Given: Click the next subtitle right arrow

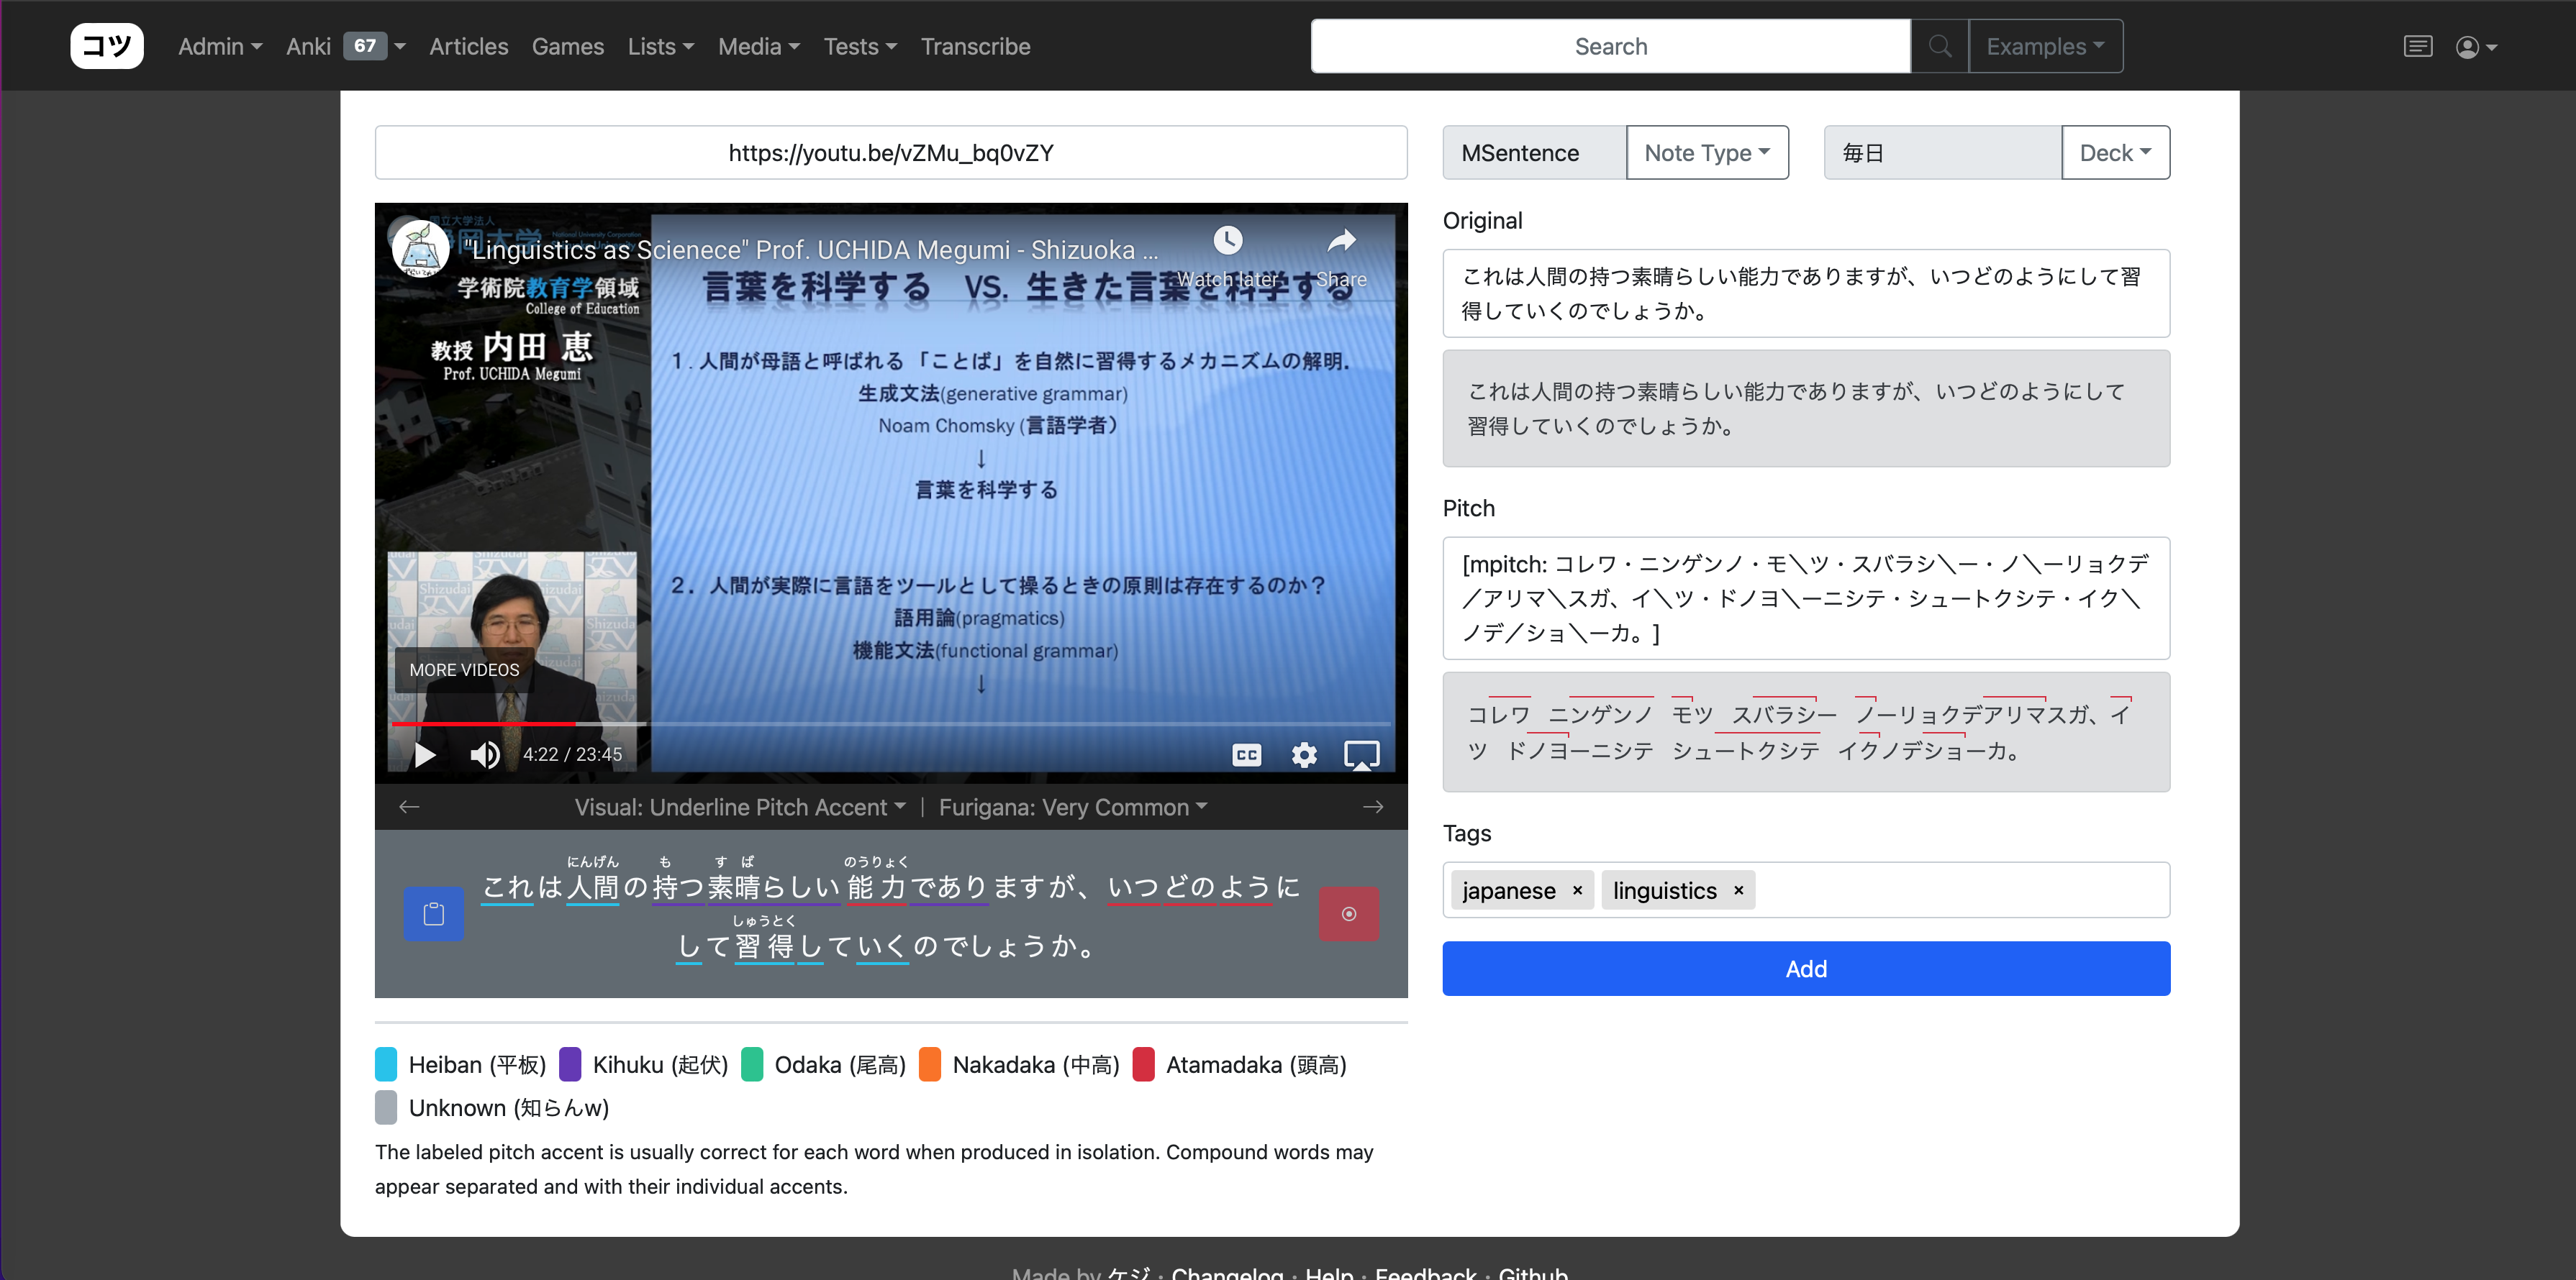Looking at the screenshot, I should click(1373, 806).
